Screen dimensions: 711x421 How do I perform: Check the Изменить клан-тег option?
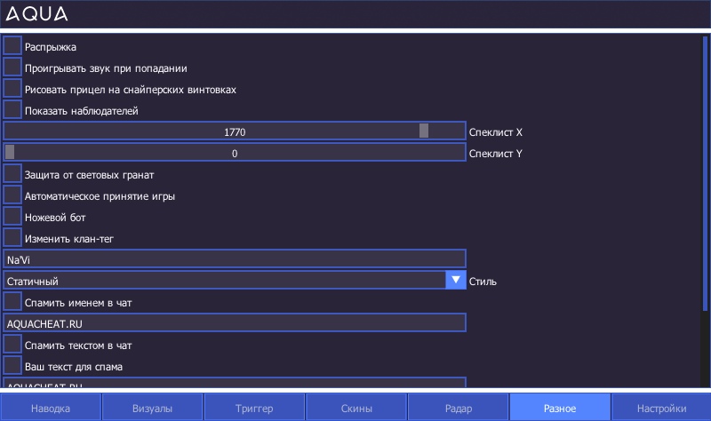coord(12,238)
